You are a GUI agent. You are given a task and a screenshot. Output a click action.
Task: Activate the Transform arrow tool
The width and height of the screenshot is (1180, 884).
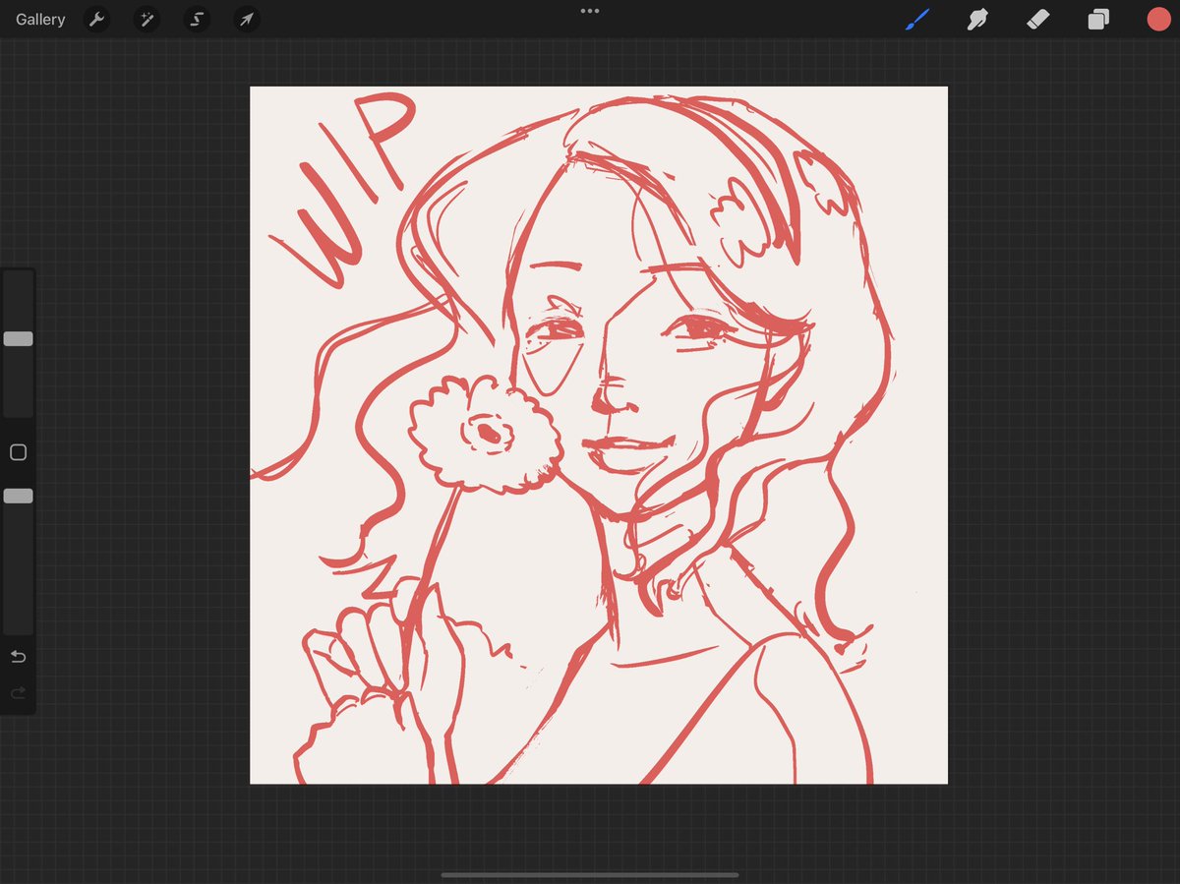pos(247,19)
